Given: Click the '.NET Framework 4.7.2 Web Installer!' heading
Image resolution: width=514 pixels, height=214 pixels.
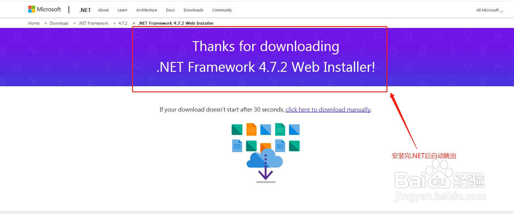Looking at the screenshot, I should click(266, 67).
